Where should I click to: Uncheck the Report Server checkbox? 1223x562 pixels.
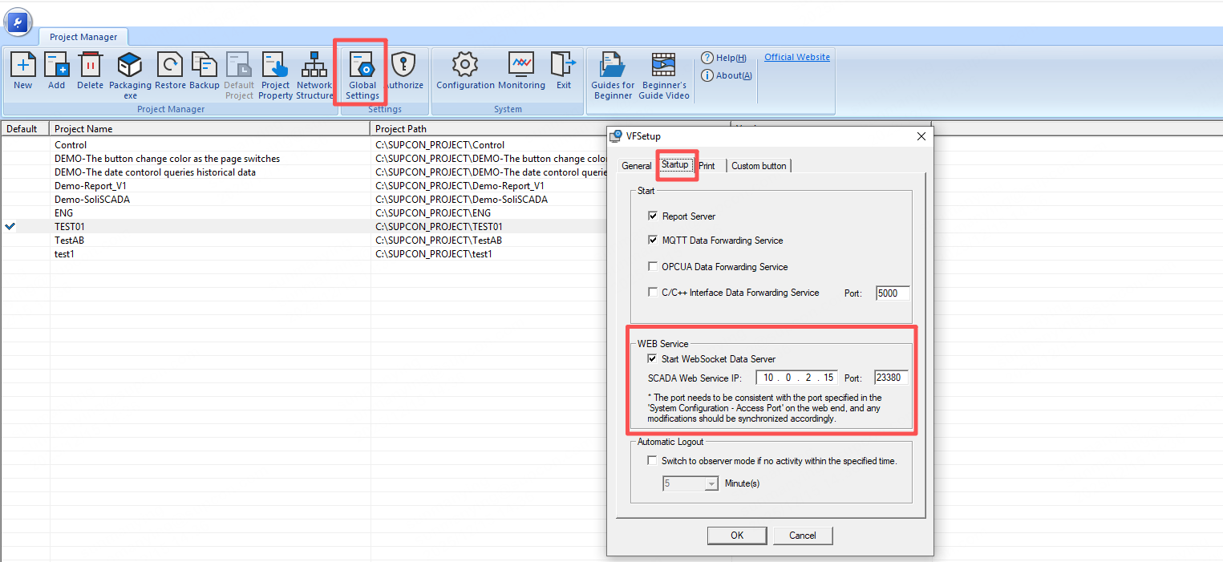[653, 216]
